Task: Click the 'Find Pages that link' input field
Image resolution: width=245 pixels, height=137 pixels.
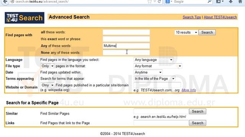Action: (161, 123)
